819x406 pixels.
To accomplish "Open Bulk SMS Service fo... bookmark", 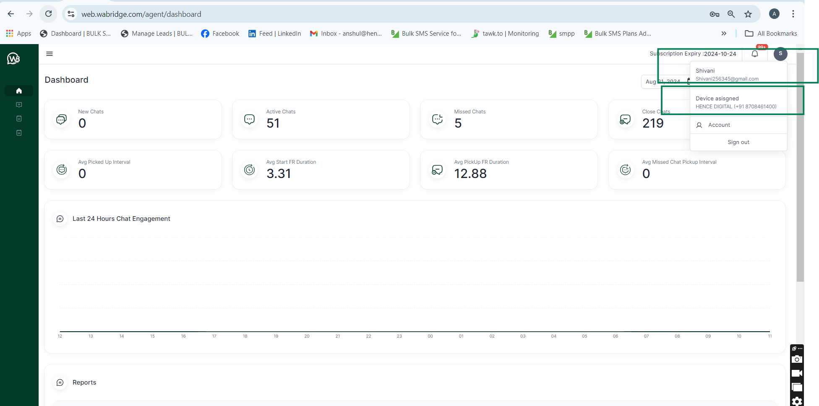I will coord(426,34).
